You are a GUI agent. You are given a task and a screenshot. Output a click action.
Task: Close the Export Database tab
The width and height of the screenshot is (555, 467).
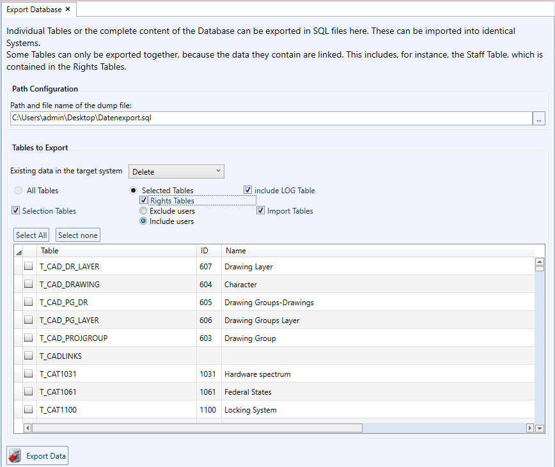[68, 9]
